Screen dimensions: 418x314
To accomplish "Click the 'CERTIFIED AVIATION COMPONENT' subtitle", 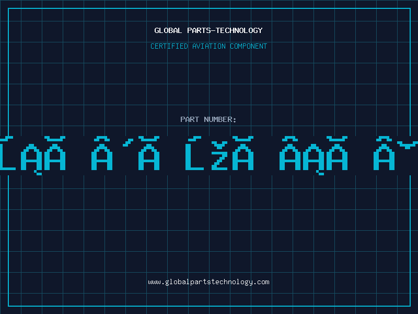I will (208, 46).
